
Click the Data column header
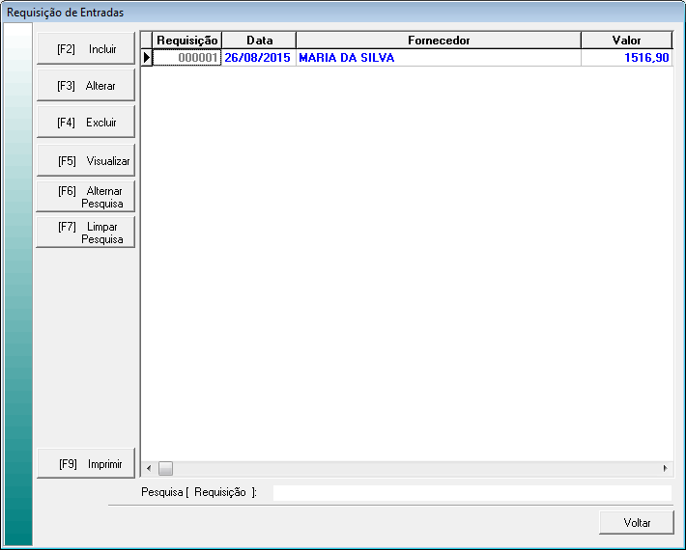point(259,41)
